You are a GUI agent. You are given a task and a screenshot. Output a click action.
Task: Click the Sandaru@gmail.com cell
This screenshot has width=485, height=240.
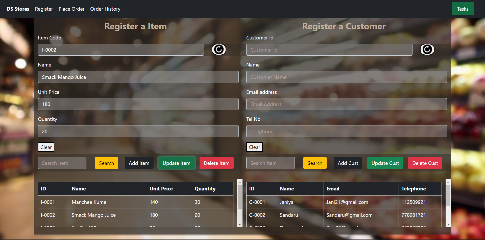click(361, 215)
